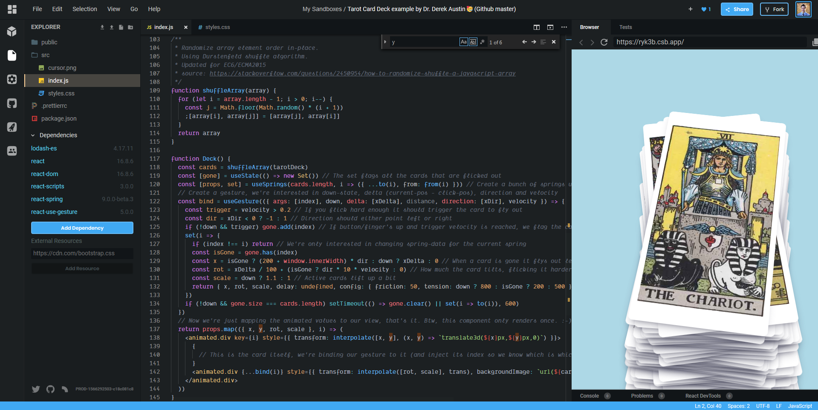
Task: Go to previous search match
Action: 524,42
